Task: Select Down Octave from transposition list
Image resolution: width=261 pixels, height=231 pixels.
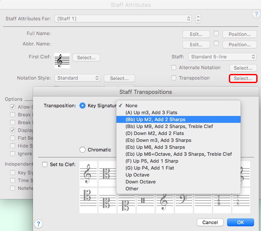Action: point(140,182)
